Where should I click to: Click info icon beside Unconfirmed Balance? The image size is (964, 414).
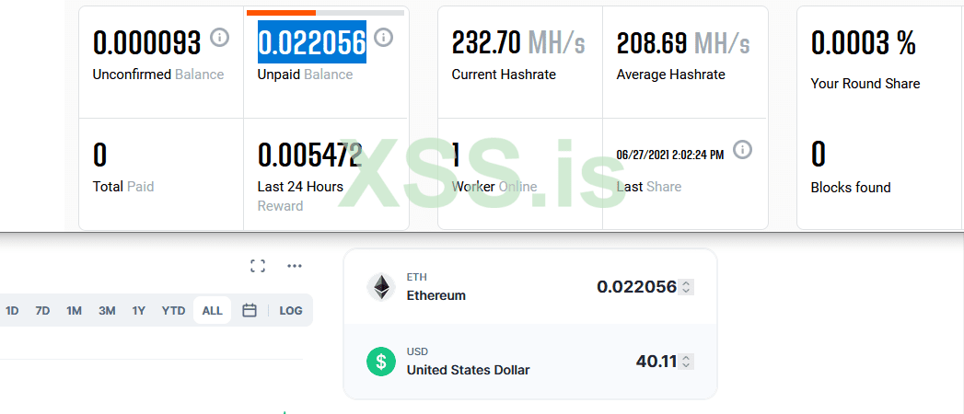[x=219, y=38]
